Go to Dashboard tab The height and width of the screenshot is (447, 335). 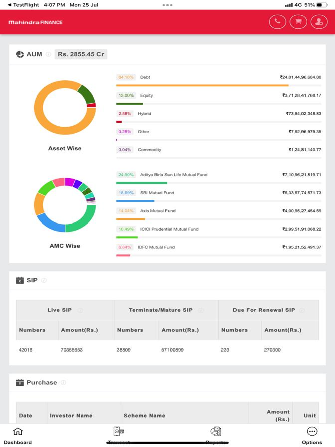18,436
